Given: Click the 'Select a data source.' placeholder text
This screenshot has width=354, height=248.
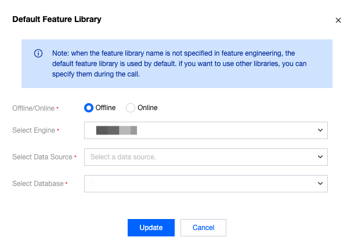Looking at the screenshot, I should click(x=123, y=157).
